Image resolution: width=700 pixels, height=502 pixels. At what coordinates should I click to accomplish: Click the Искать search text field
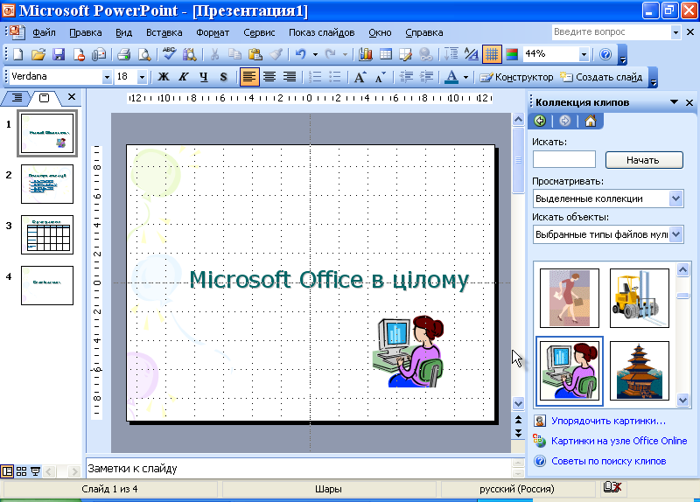coord(564,159)
